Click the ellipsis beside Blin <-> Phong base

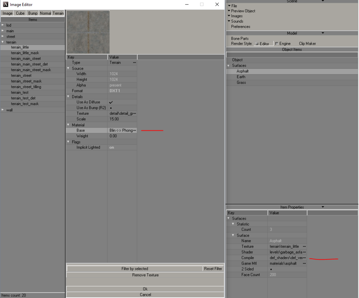pyautogui.click(x=134, y=130)
